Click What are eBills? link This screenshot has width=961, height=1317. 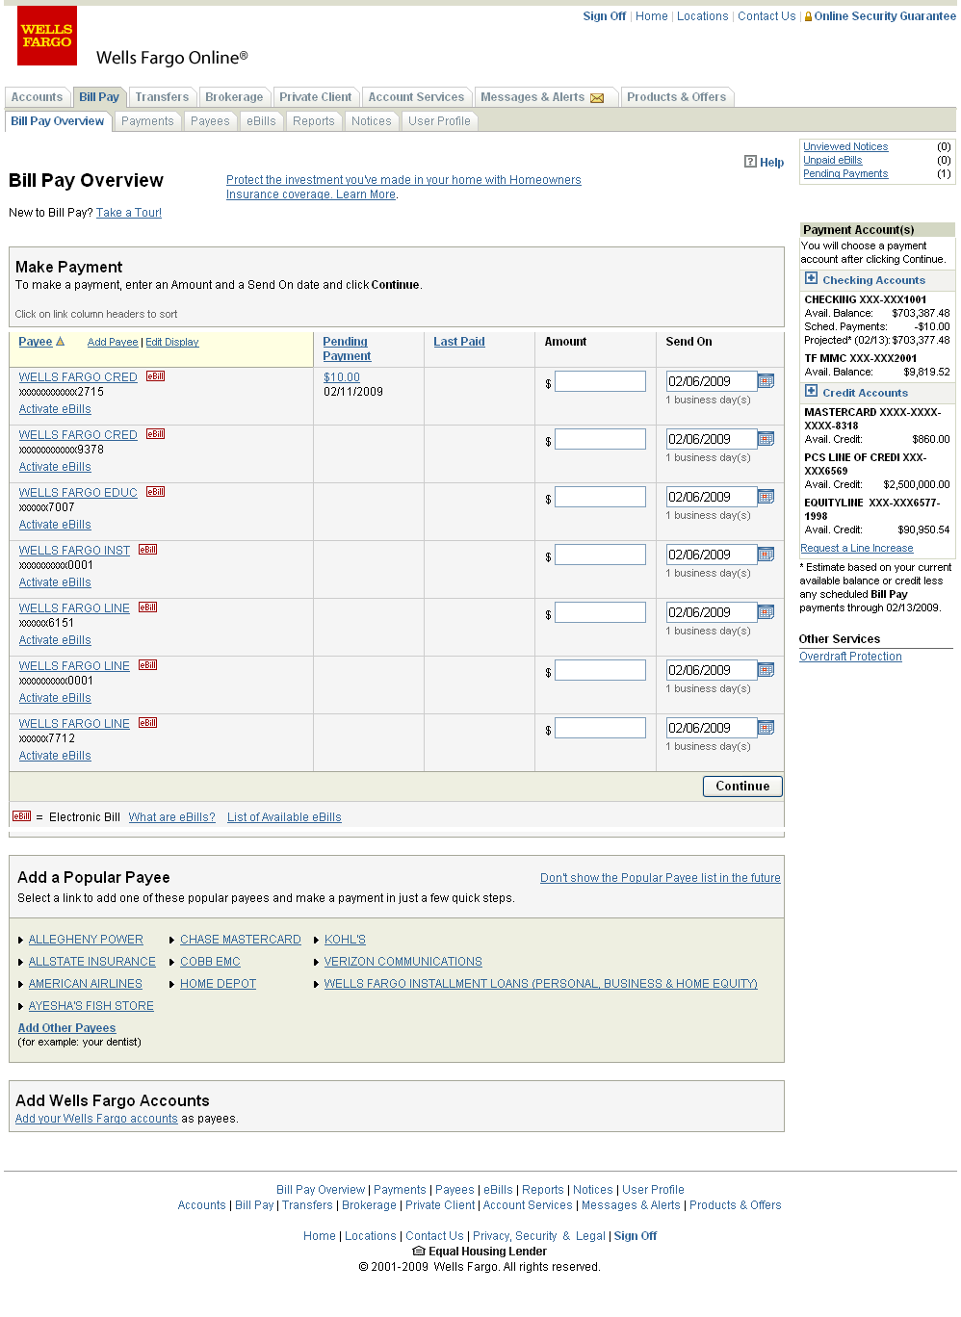click(x=172, y=817)
